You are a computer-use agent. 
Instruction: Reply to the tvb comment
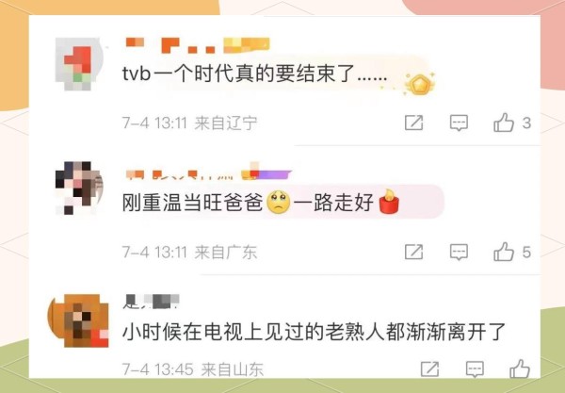click(459, 123)
